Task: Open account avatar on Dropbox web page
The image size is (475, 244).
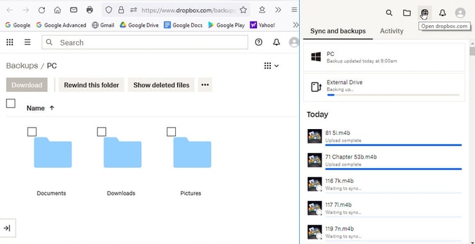Action: pos(294,42)
